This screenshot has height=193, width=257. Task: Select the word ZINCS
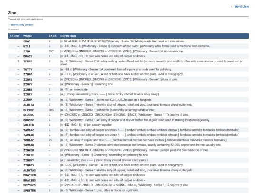pos(28,80)
